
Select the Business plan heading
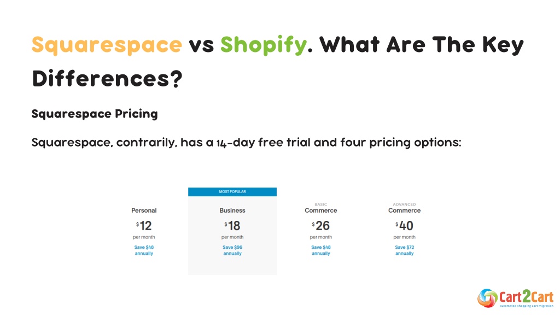coord(232,211)
